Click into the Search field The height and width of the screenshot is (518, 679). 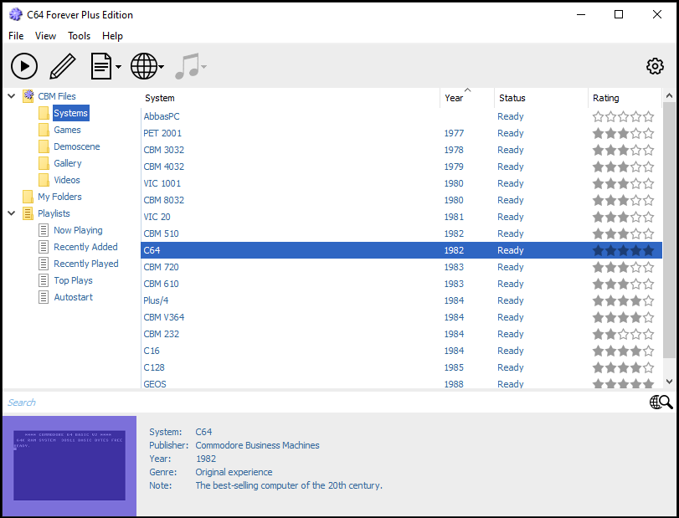pos(325,403)
